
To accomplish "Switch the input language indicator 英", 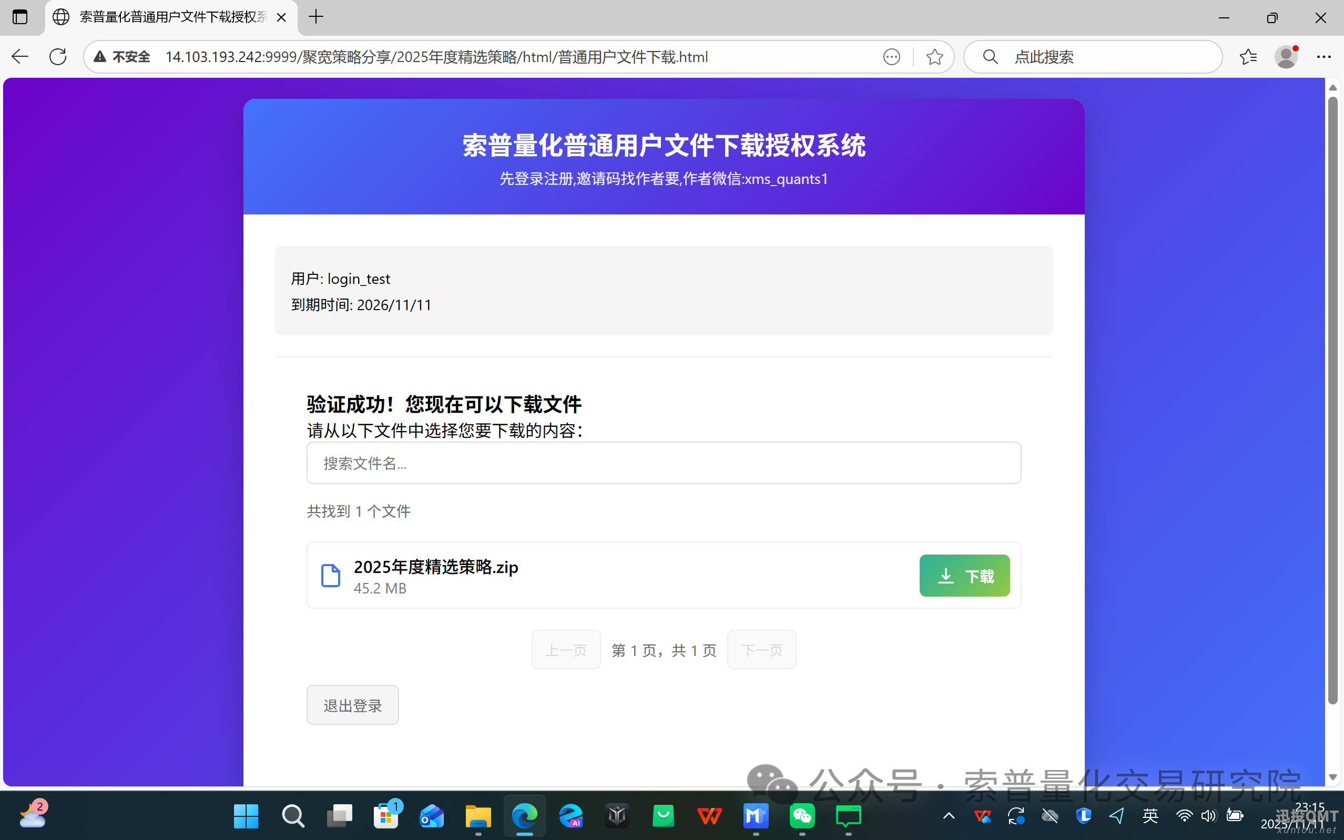I will click(x=1150, y=815).
